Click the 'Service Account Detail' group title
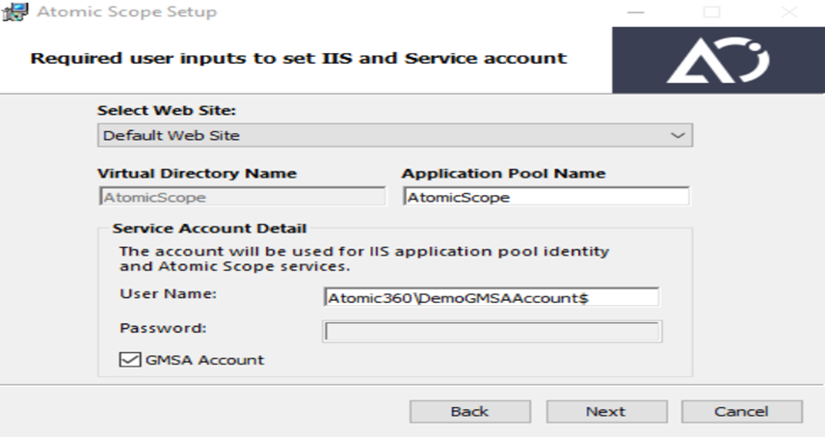This screenshot has height=437, width=825. coord(209,229)
